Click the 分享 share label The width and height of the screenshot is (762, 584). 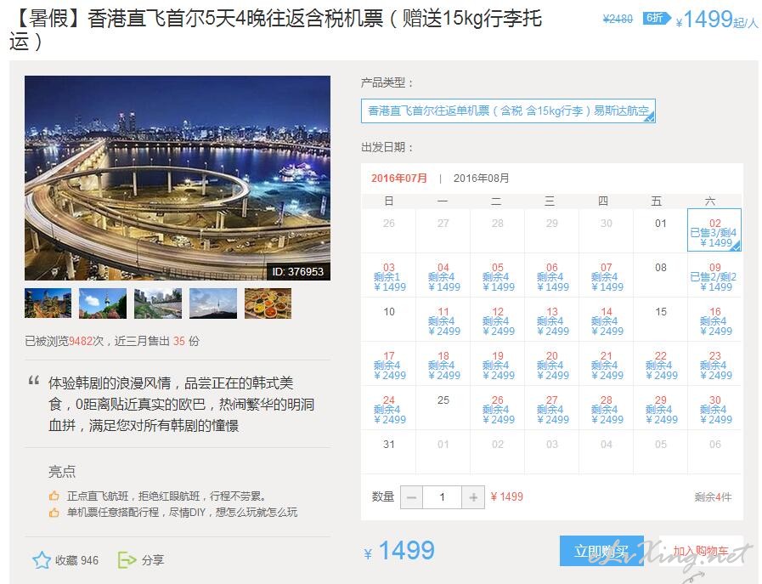tap(153, 561)
